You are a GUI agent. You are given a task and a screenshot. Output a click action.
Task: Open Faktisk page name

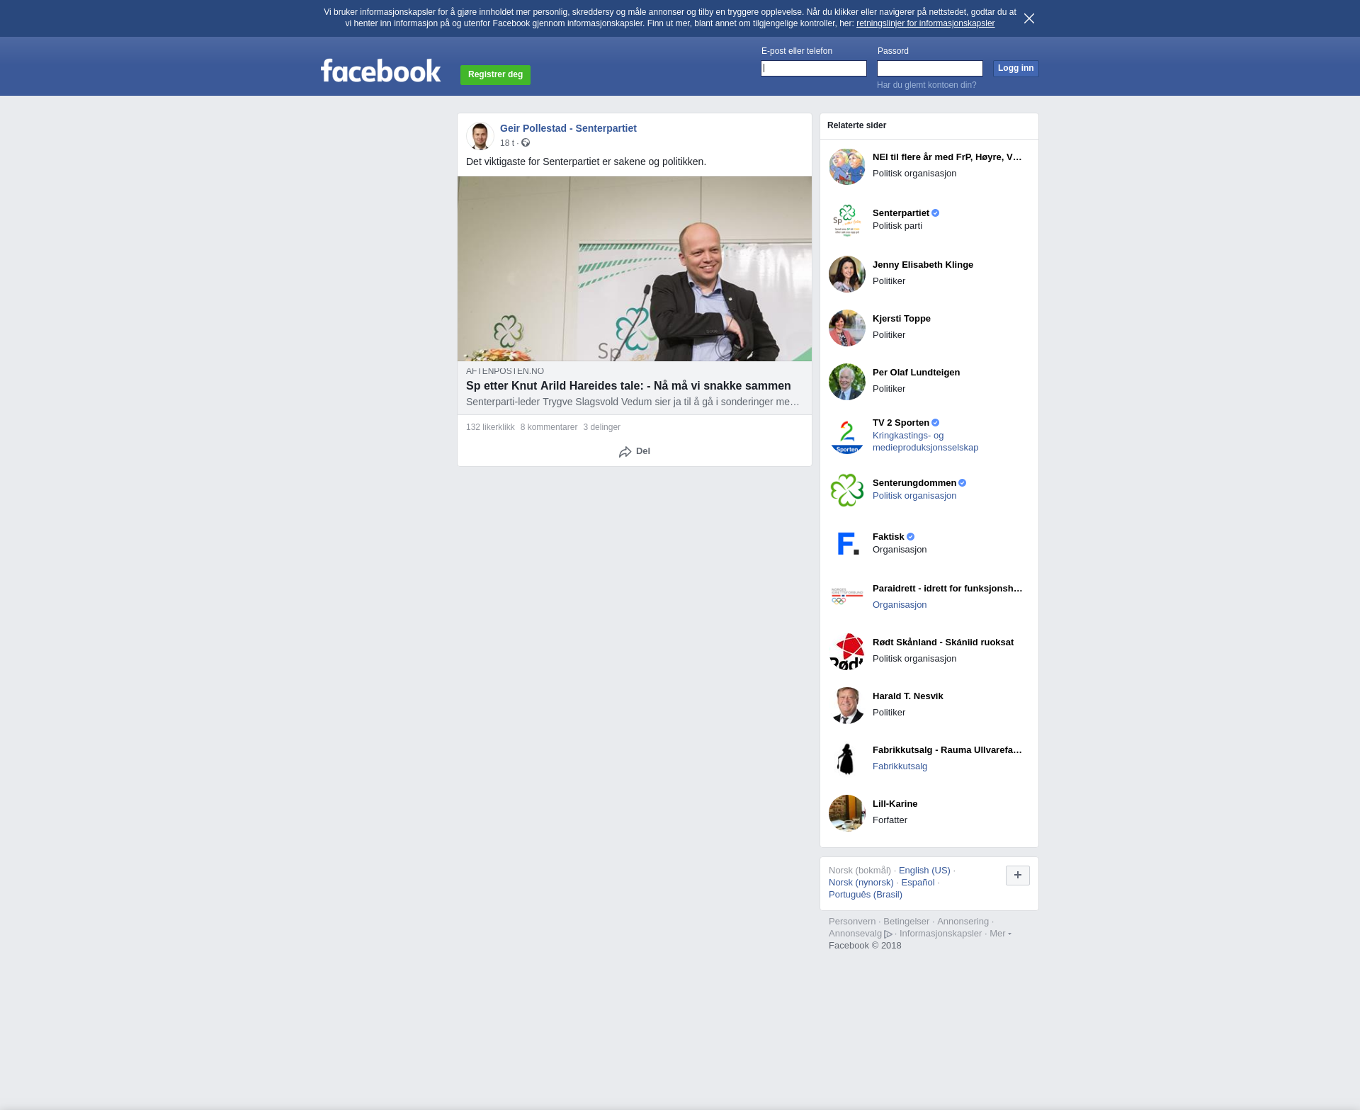[x=888, y=537]
